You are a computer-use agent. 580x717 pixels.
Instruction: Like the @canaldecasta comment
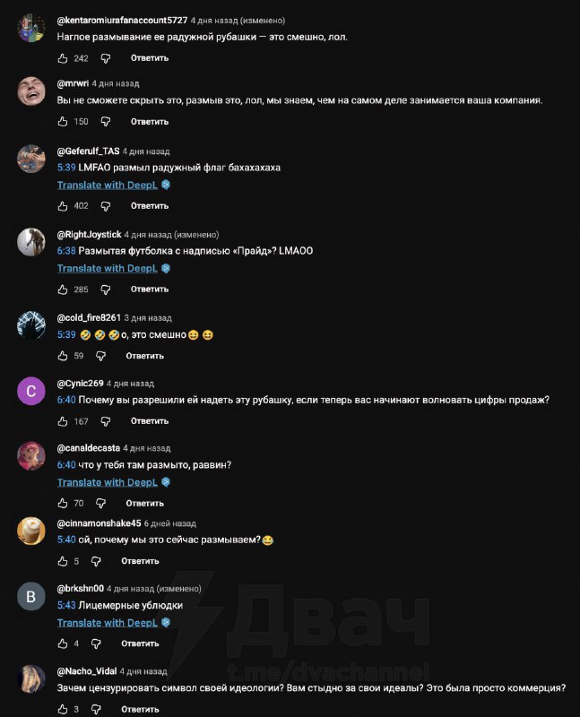(x=63, y=503)
